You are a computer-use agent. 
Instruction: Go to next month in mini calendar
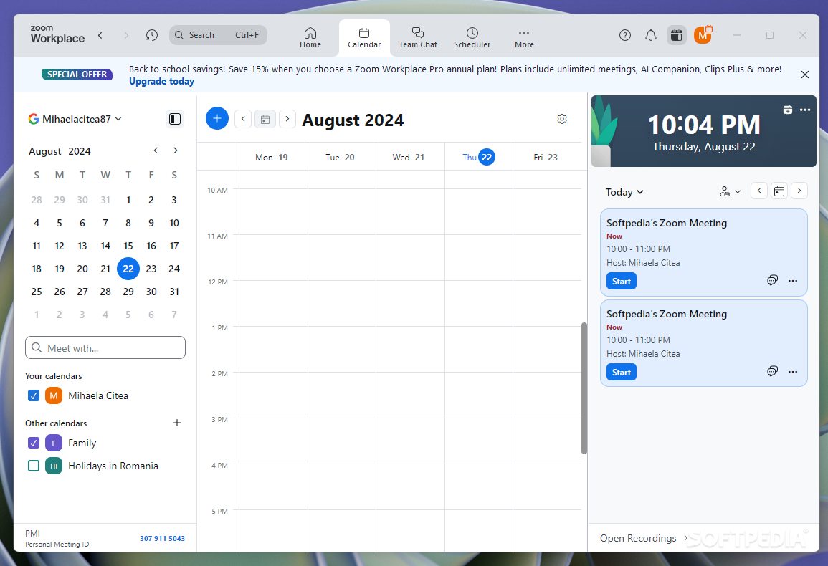point(176,150)
